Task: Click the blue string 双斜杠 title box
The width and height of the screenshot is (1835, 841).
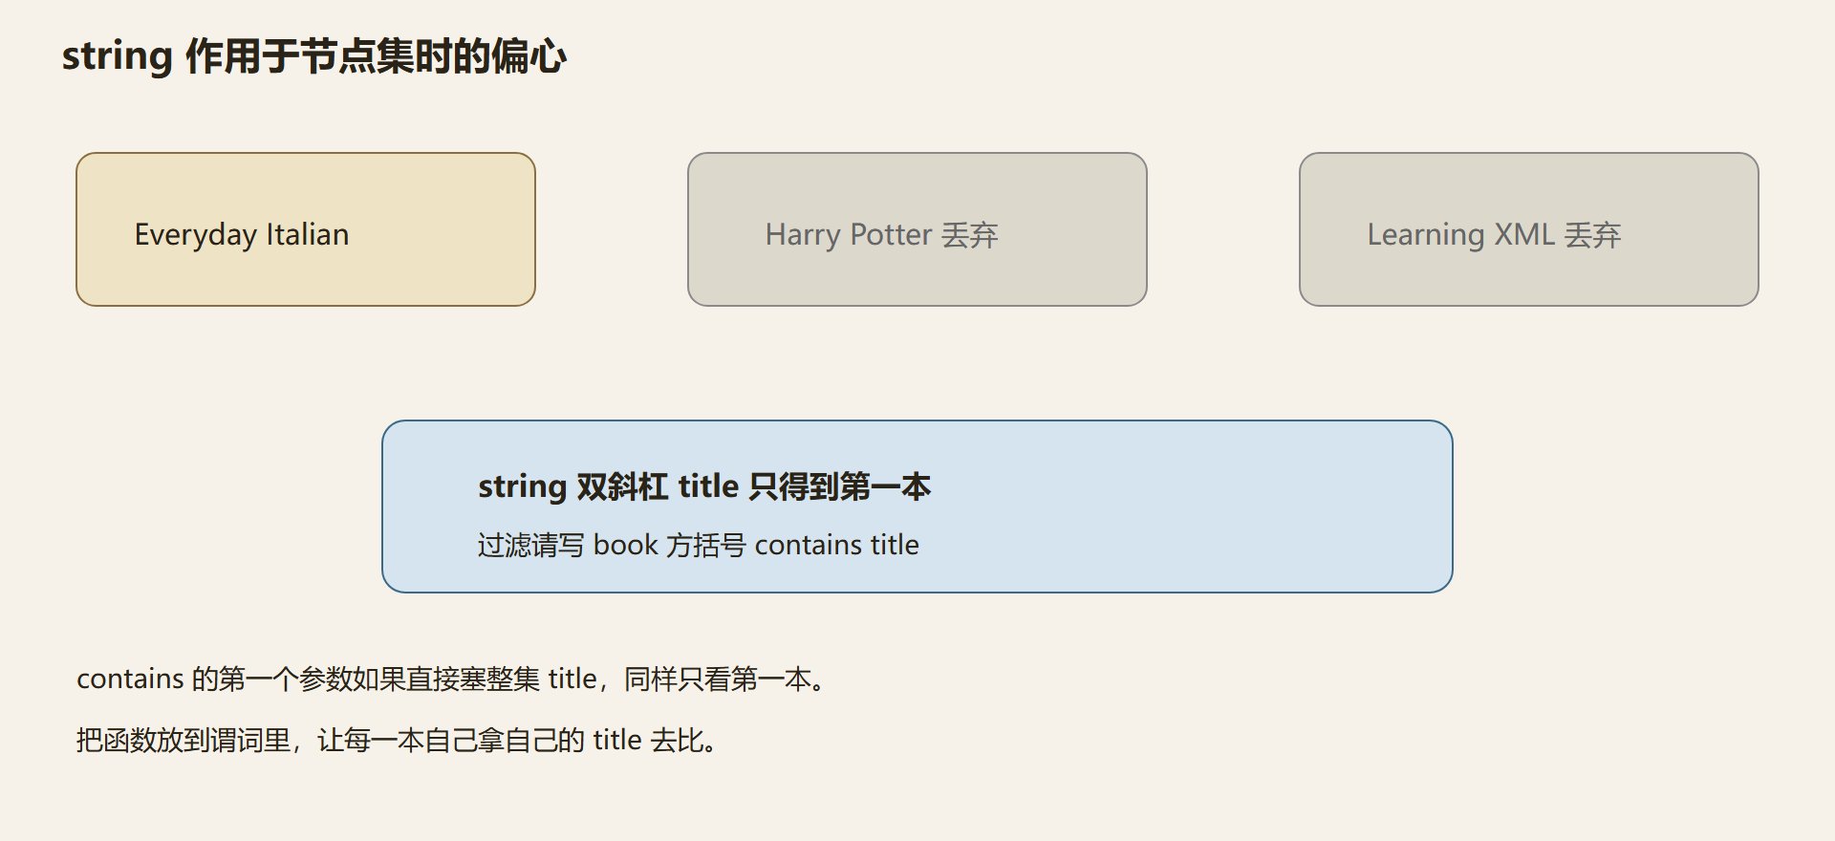Action: [917, 507]
